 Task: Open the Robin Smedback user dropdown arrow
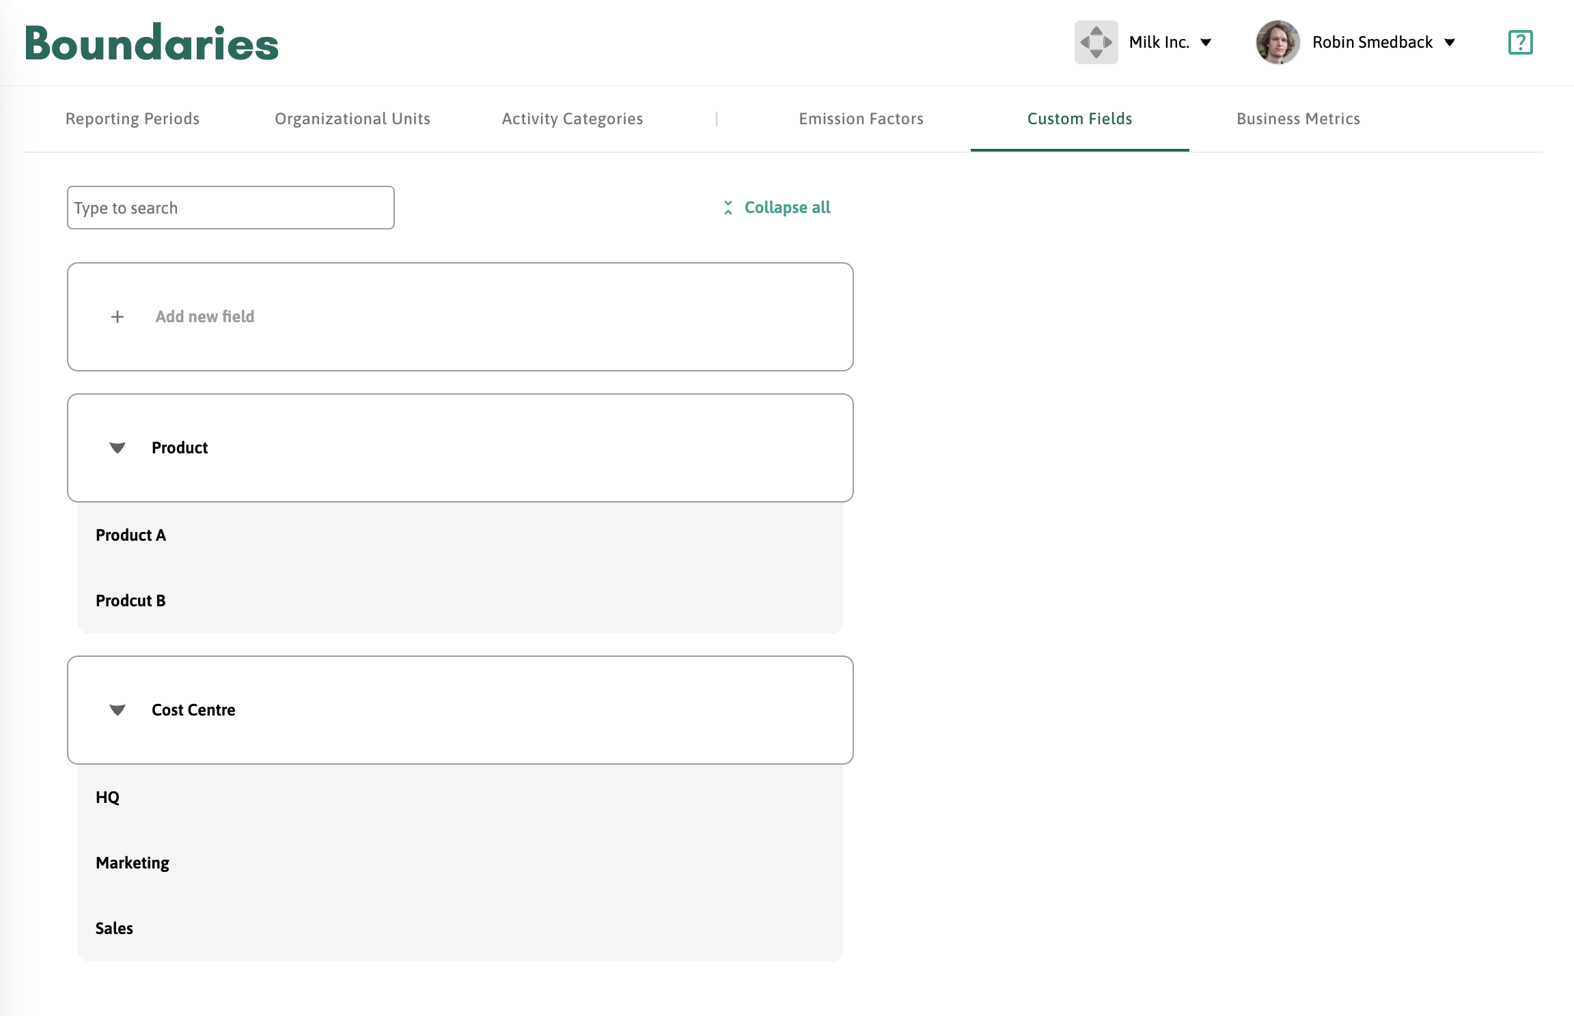[x=1450, y=42]
